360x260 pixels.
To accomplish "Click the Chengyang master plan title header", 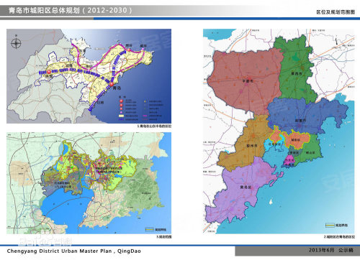I will [71, 10].
